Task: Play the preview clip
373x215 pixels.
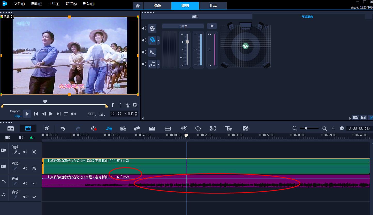Action: click(x=27, y=114)
